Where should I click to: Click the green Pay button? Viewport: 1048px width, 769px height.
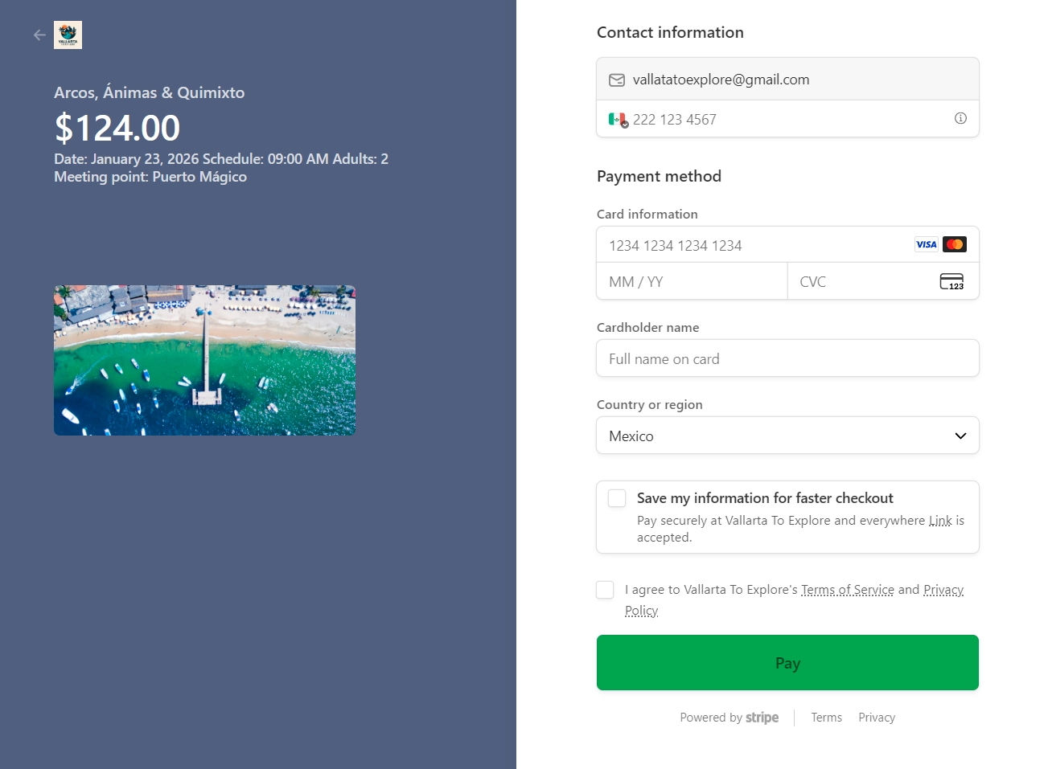point(787,663)
